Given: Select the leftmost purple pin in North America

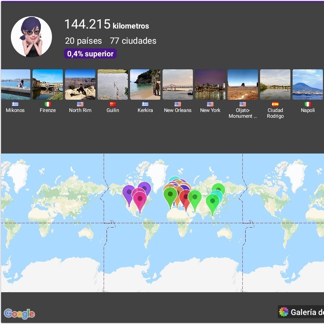Looking at the screenshot, I should tap(129, 192).
